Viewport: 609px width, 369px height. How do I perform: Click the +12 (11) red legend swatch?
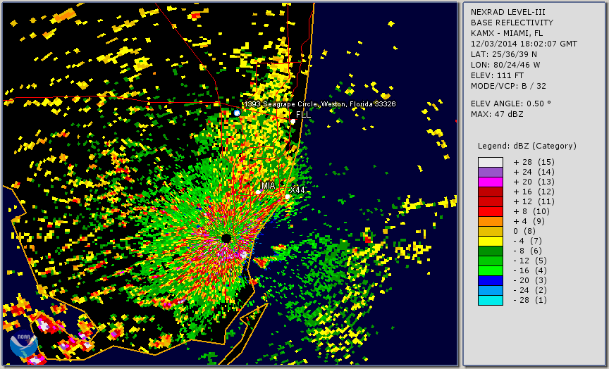coord(491,202)
